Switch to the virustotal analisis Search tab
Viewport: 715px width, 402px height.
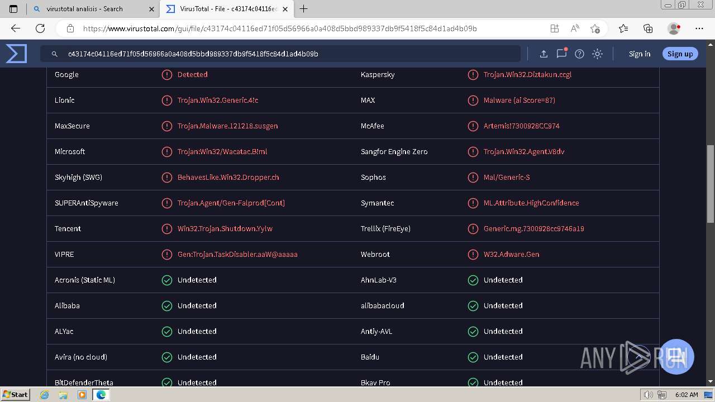[x=93, y=9]
